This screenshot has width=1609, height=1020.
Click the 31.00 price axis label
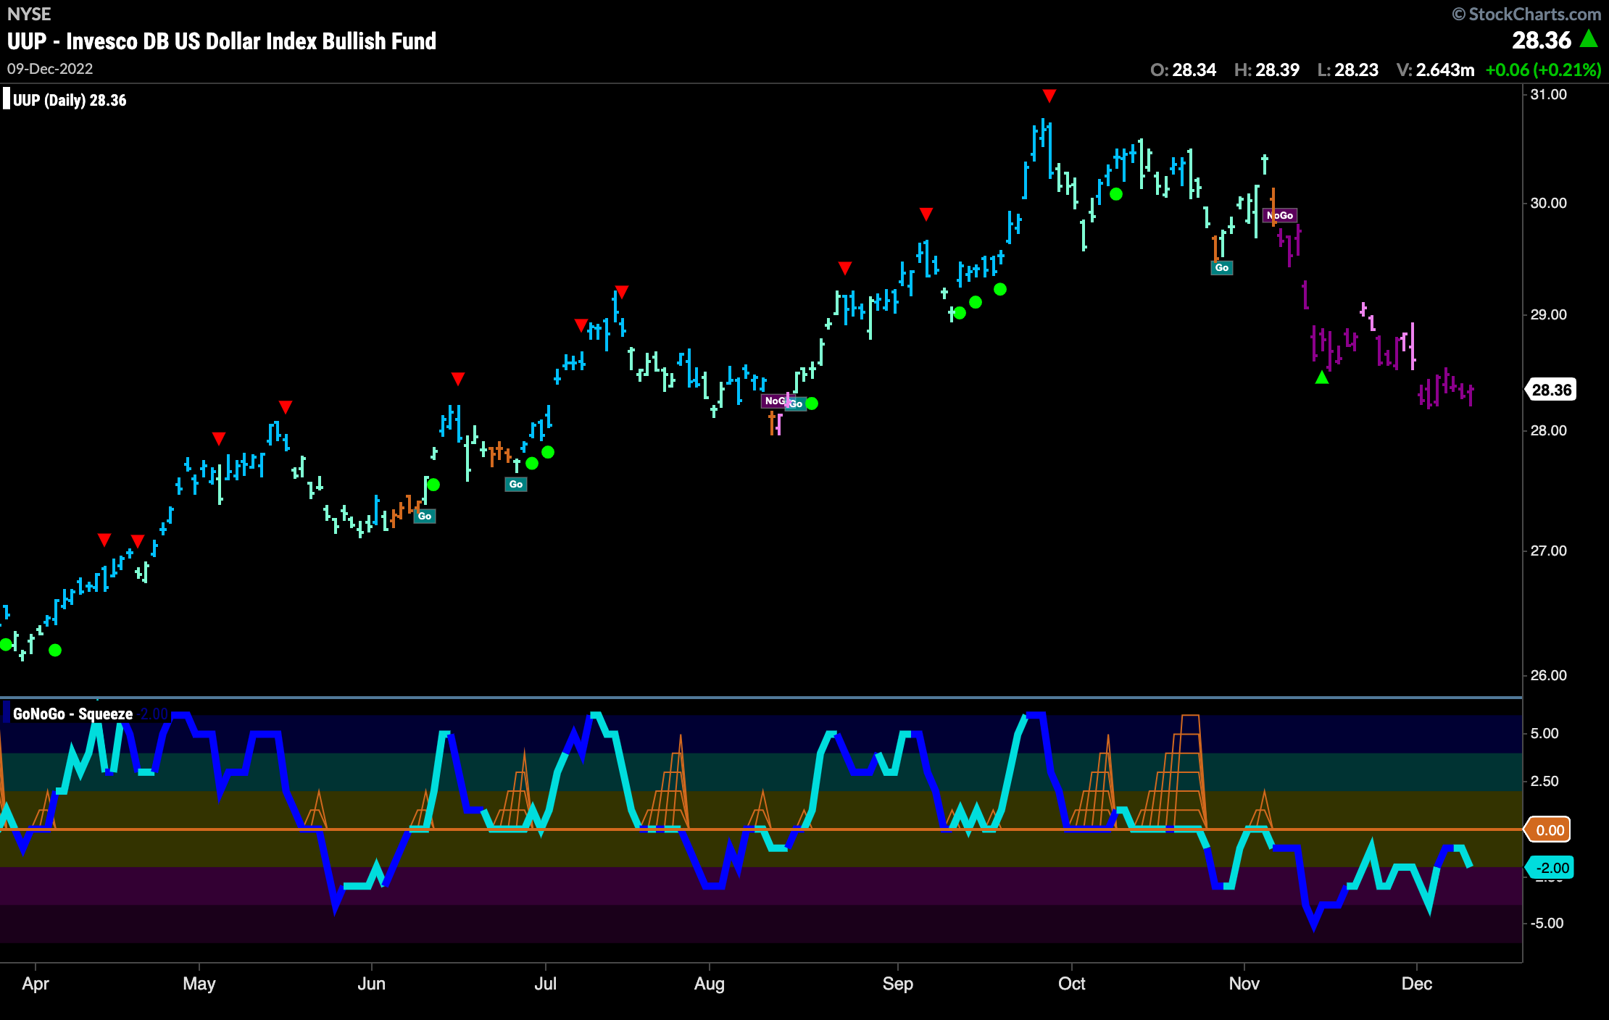tap(1548, 95)
